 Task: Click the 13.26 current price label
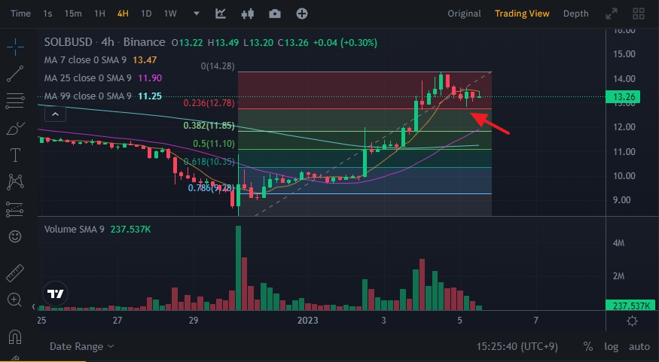coord(622,97)
